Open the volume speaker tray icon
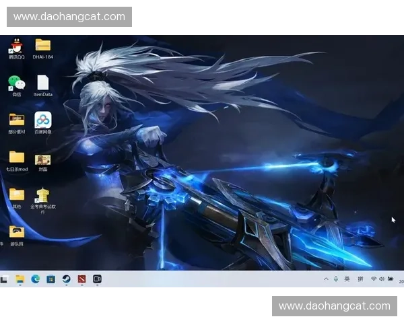Image resolution: width=404 pixels, height=323 pixels. pyautogui.click(x=382, y=279)
